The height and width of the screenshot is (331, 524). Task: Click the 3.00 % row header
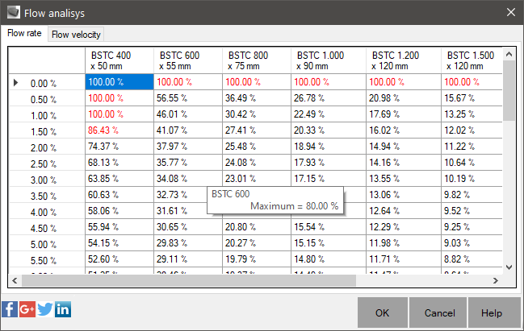[47, 179]
